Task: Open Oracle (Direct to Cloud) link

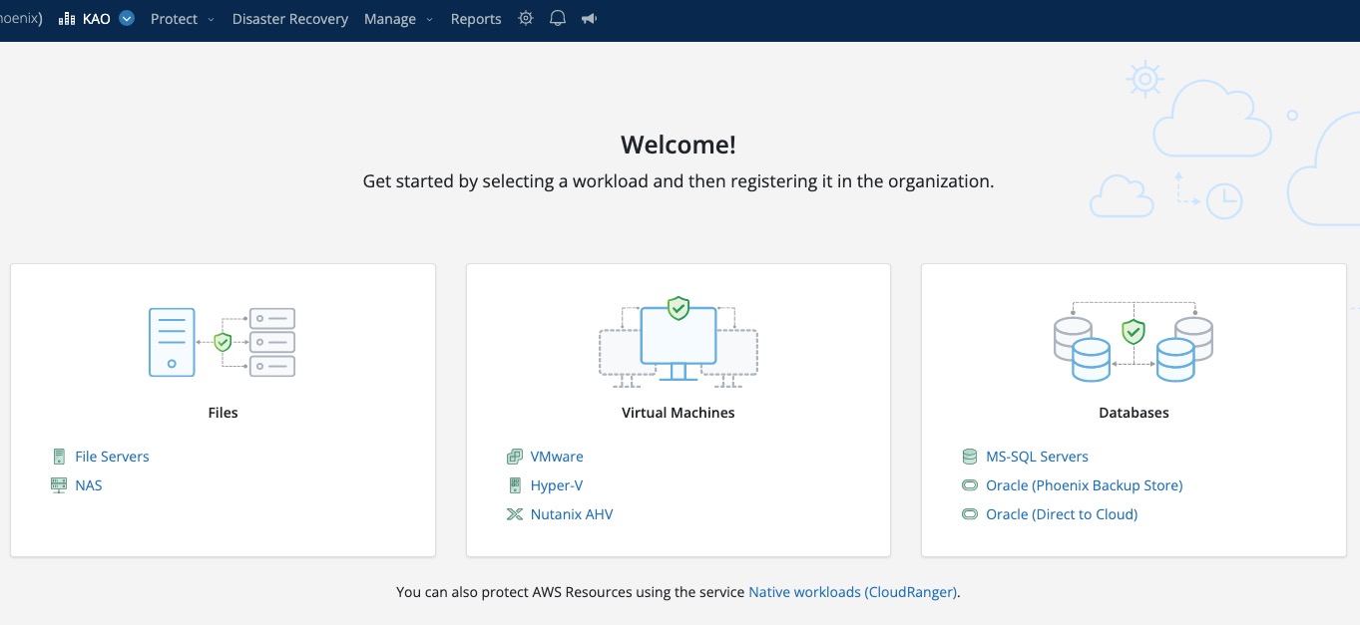Action: [x=1062, y=514]
